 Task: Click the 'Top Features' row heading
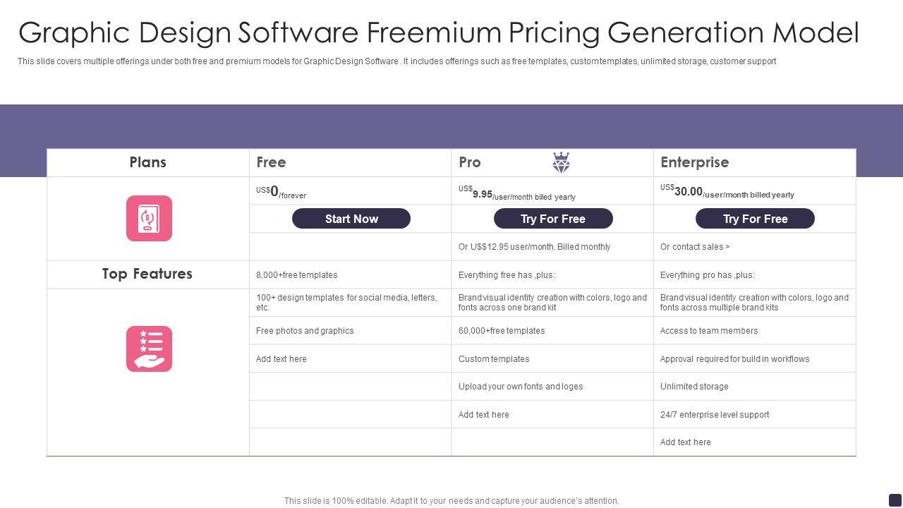[147, 274]
